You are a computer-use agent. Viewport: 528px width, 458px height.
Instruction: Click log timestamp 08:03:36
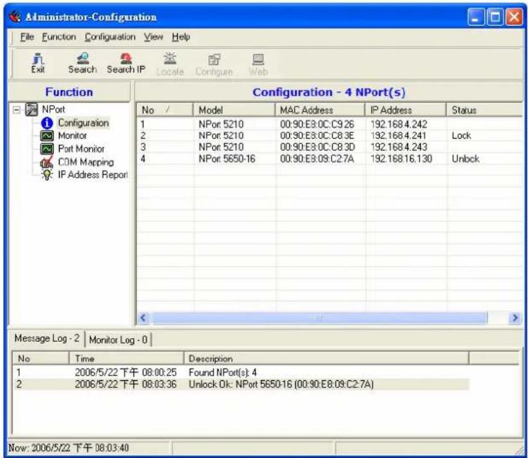tap(159, 384)
